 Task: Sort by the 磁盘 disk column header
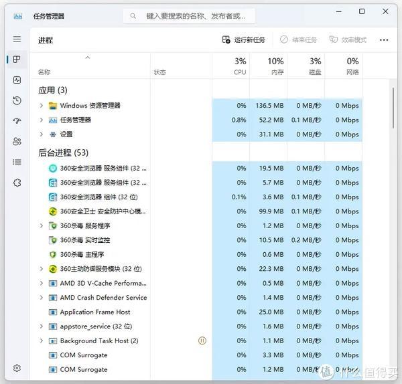coord(306,66)
